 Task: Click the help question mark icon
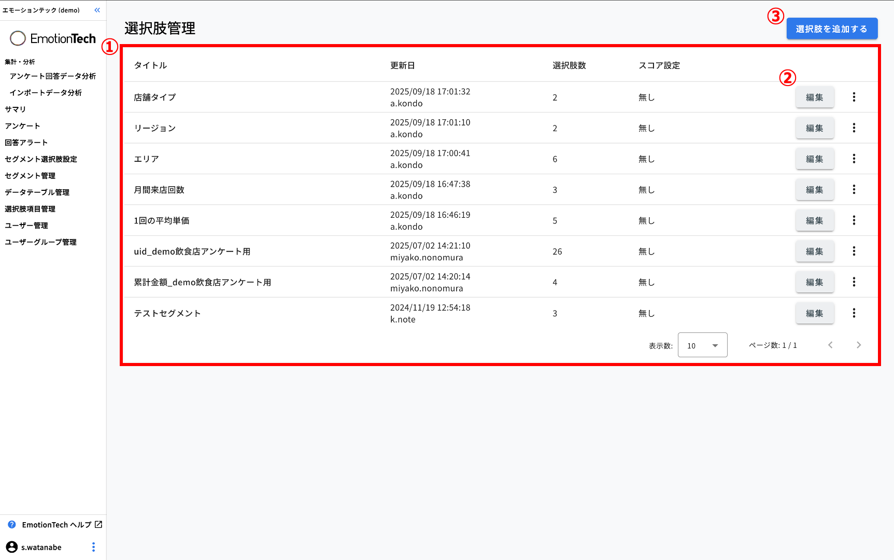click(x=12, y=525)
